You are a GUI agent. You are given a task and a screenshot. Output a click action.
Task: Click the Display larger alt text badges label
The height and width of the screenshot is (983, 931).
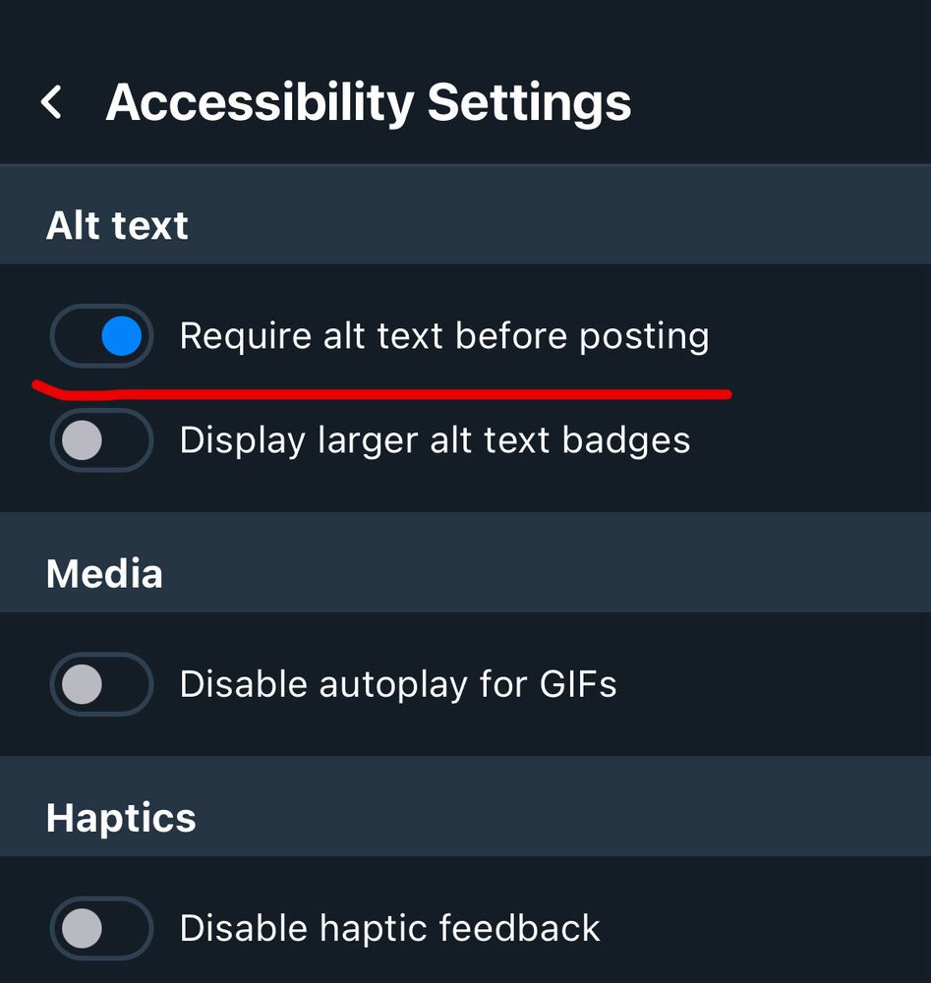point(436,439)
